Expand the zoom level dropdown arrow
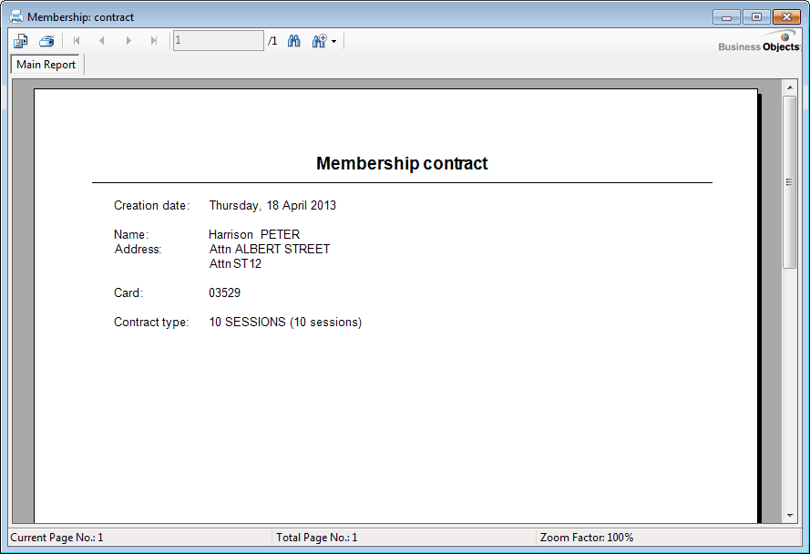 pyautogui.click(x=333, y=42)
